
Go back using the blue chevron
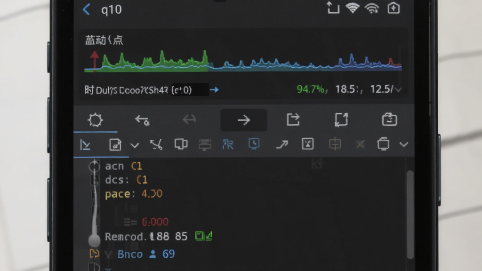[x=87, y=9]
